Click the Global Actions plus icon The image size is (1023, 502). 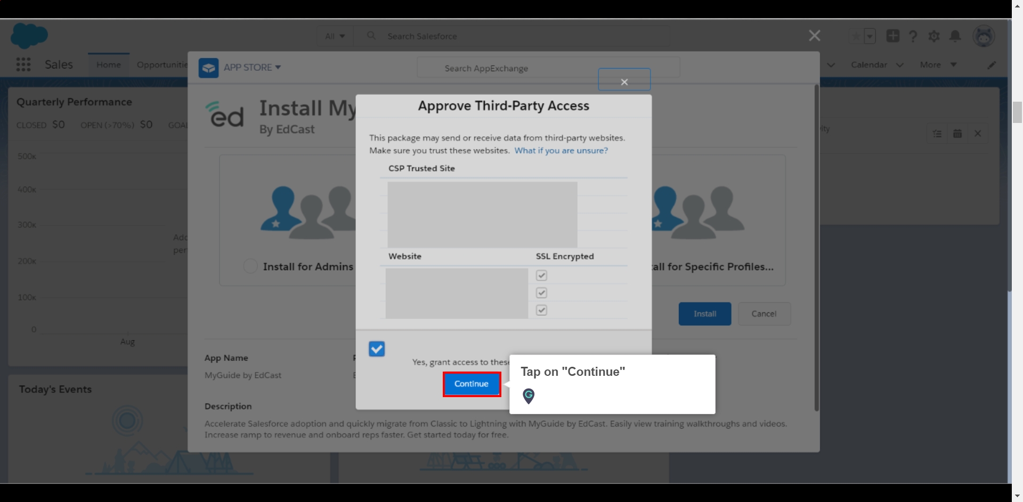click(893, 36)
